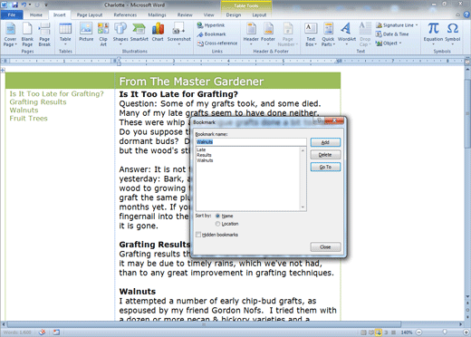Click the Bookmark ribbon command

tap(211, 34)
